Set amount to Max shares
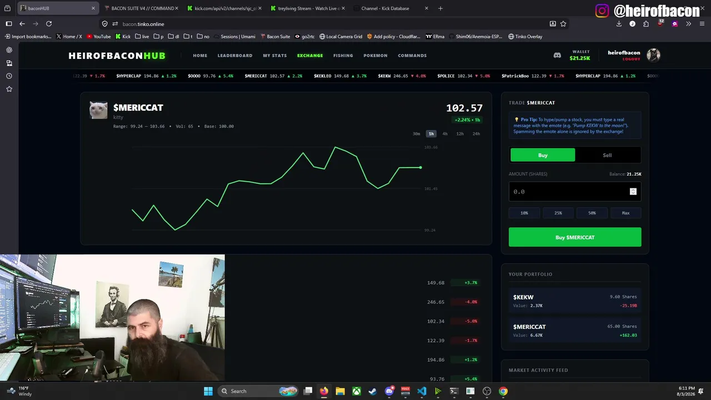Image resolution: width=711 pixels, height=400 pixels. point(625,213)
